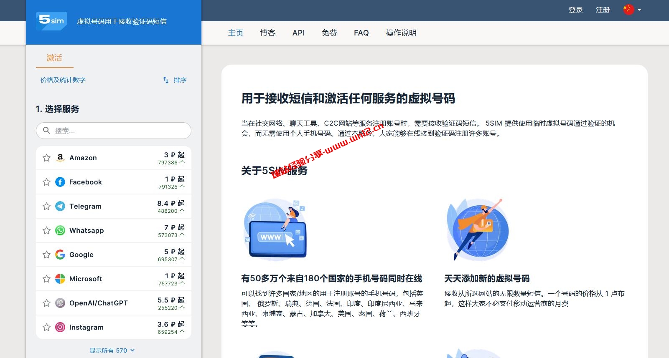
Task: Click heading 1. 选择服务
Action: point(57,109)
